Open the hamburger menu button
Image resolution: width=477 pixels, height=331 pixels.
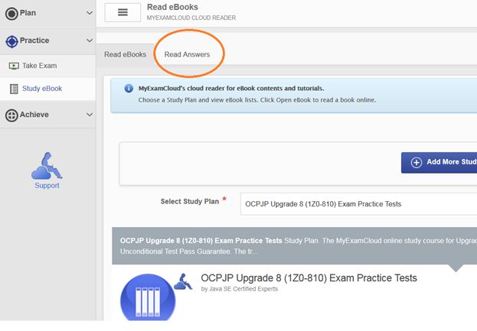[123, 12]
